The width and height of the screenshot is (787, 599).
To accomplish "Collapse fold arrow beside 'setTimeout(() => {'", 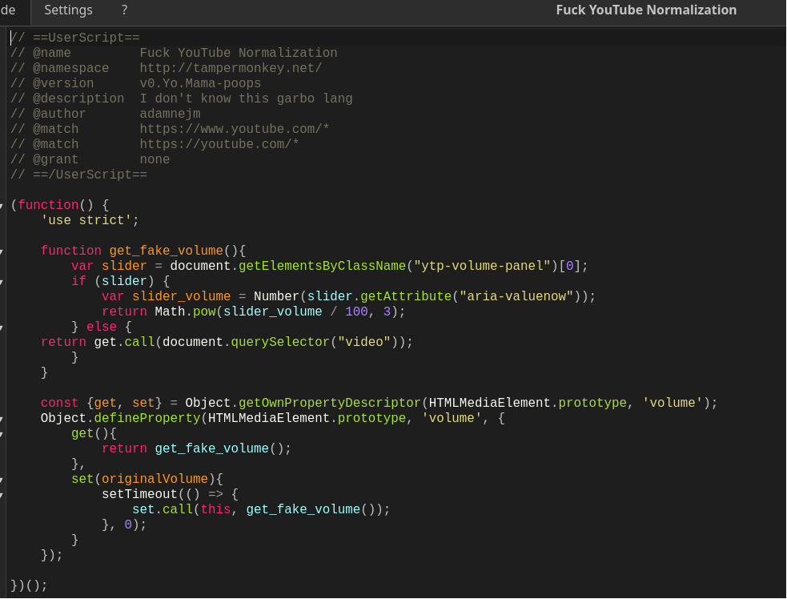I will click(2, 495).
